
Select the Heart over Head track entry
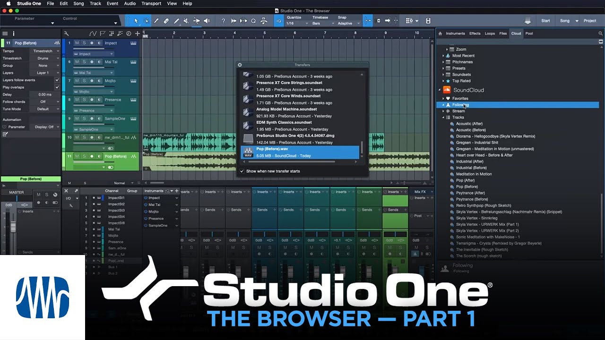pyautogui.click(x=484, y=155)
